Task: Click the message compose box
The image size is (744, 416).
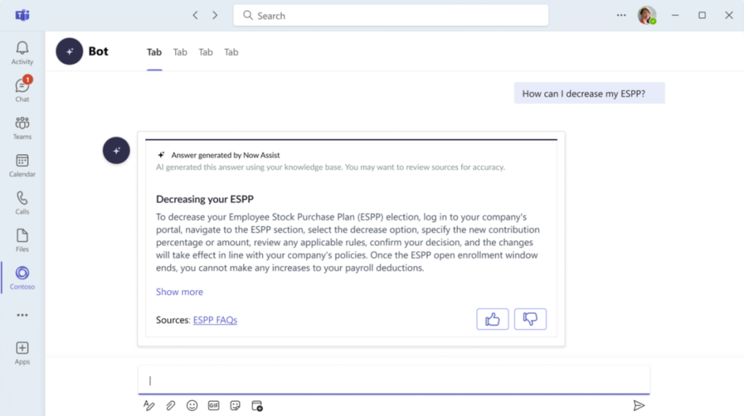Action: 394,380
